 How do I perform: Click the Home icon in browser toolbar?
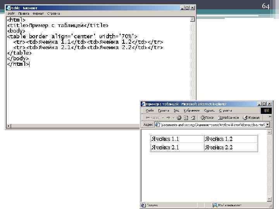(x=193, y=118)
